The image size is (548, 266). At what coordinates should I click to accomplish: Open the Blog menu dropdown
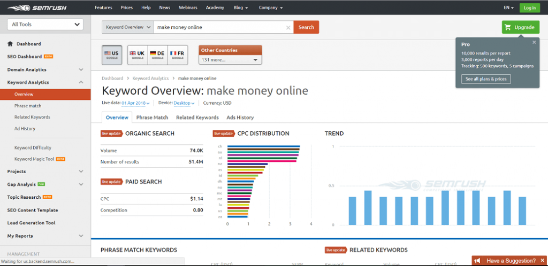(241, 7)
